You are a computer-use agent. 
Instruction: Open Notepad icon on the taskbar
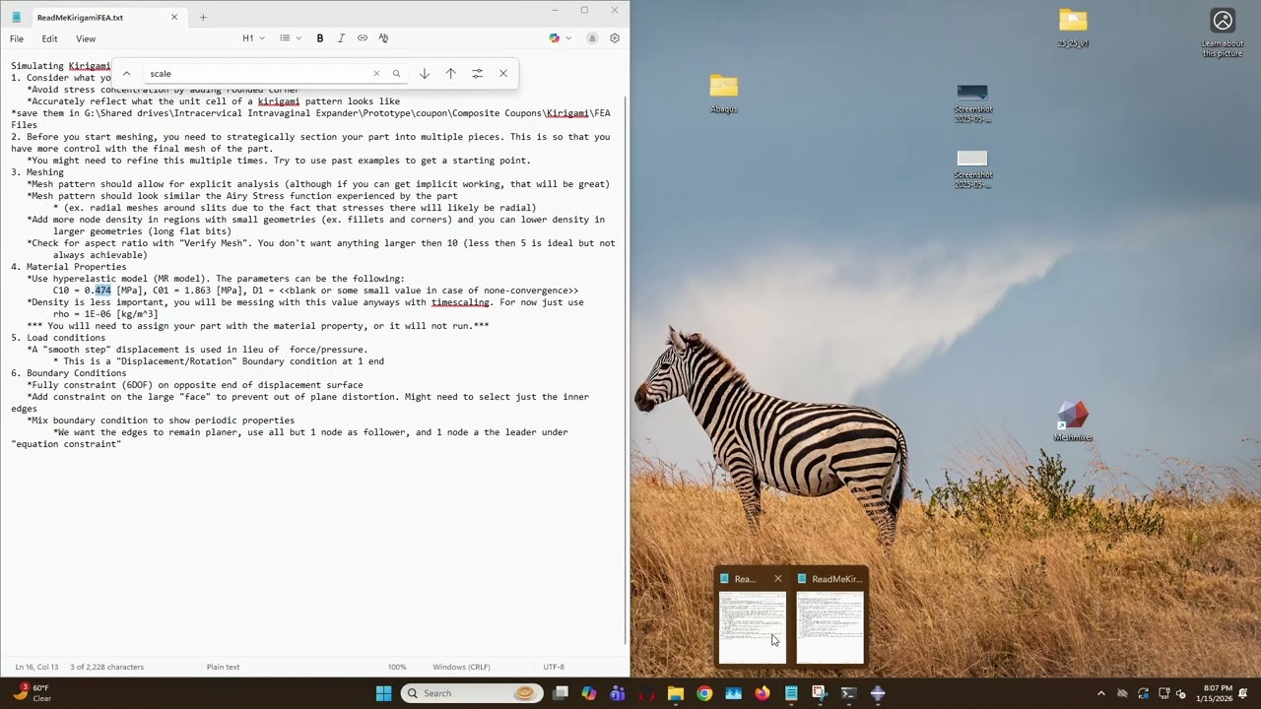(x=791, y=693)
